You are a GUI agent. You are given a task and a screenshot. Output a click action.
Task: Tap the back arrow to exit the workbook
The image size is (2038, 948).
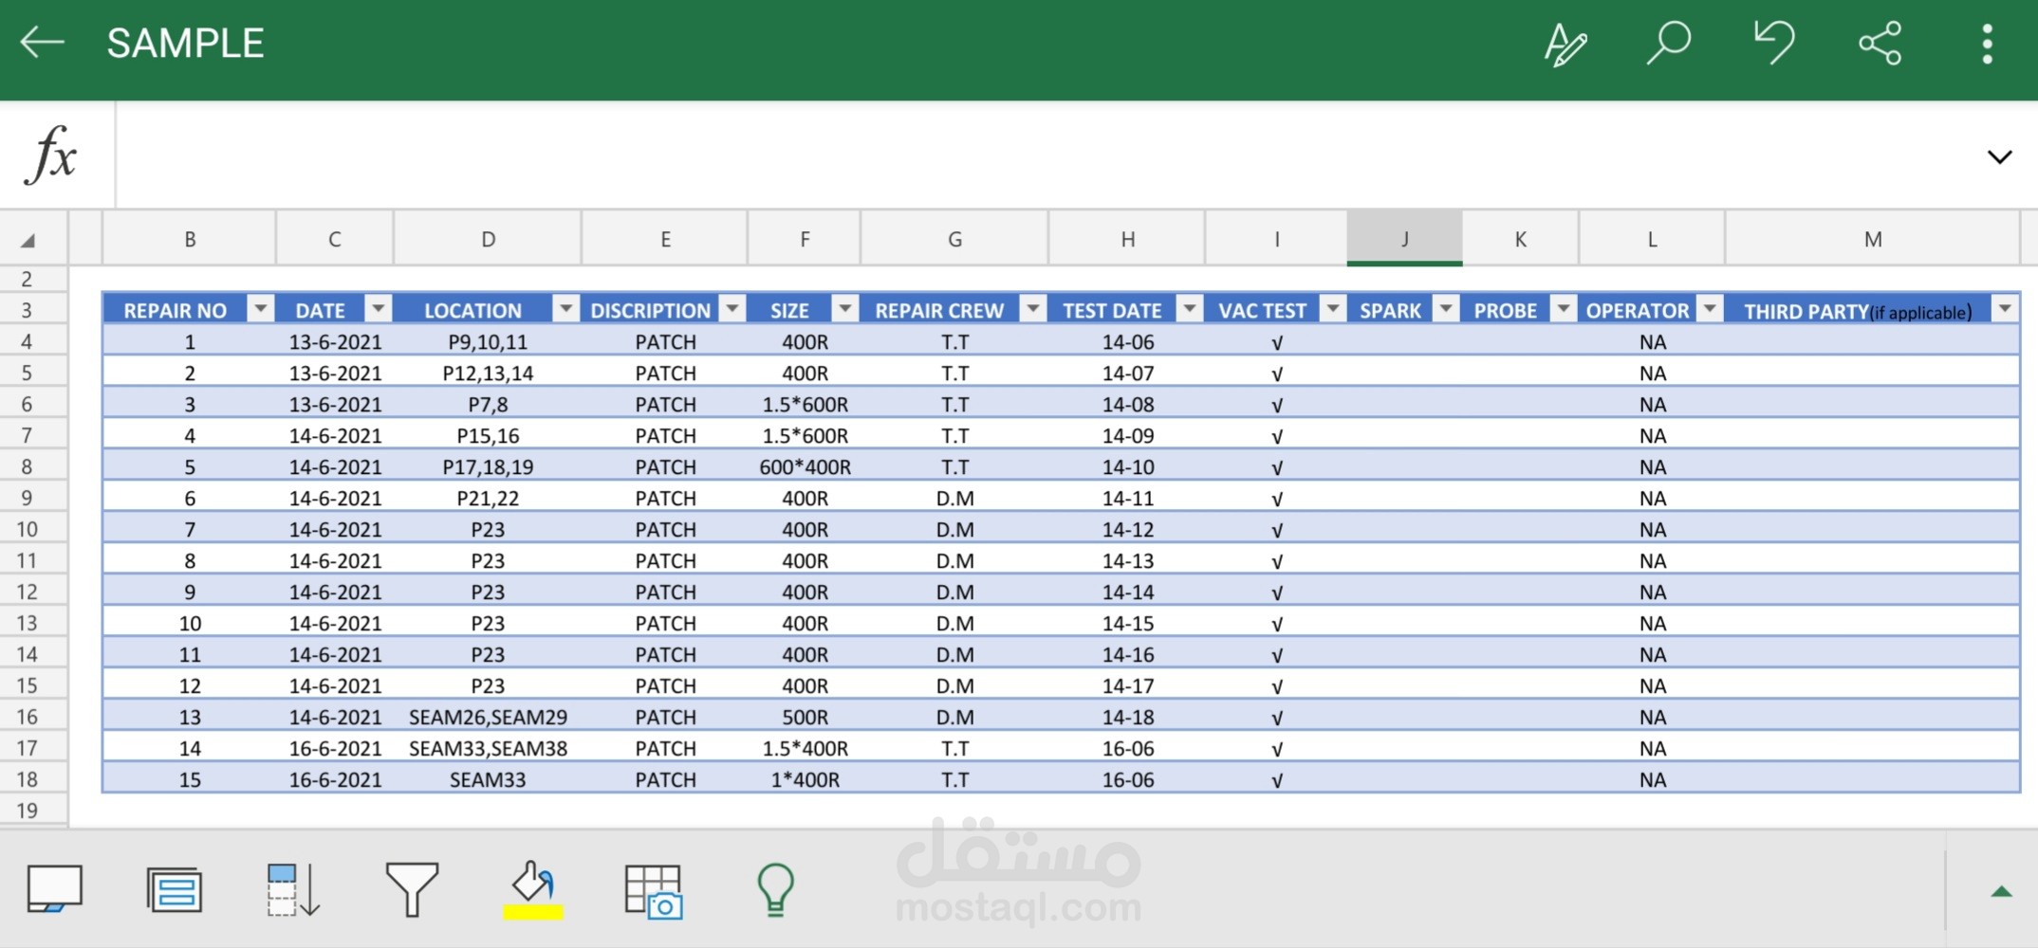pyautogui.click(x=42, y=42)
